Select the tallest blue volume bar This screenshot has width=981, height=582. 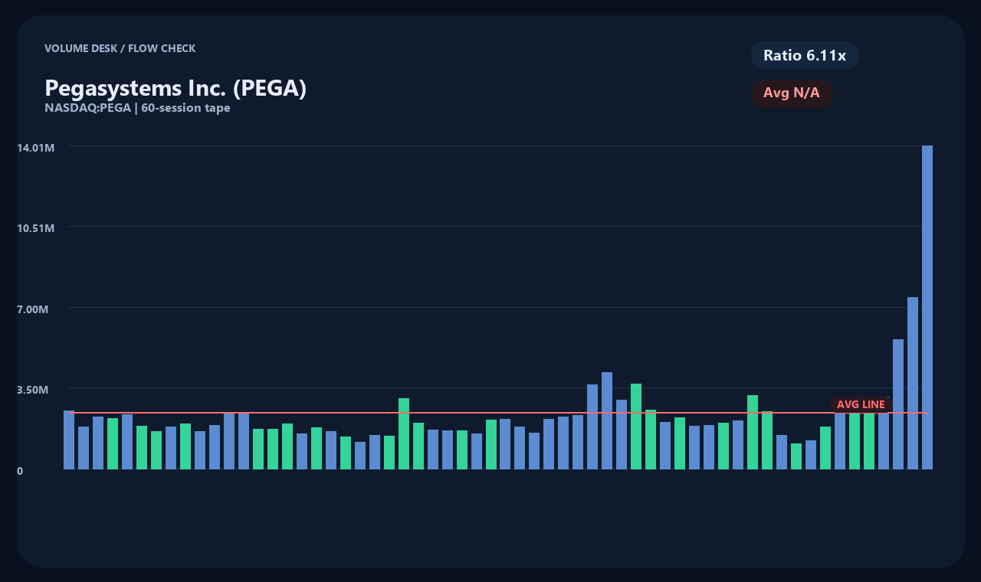(x=927, y=307)
